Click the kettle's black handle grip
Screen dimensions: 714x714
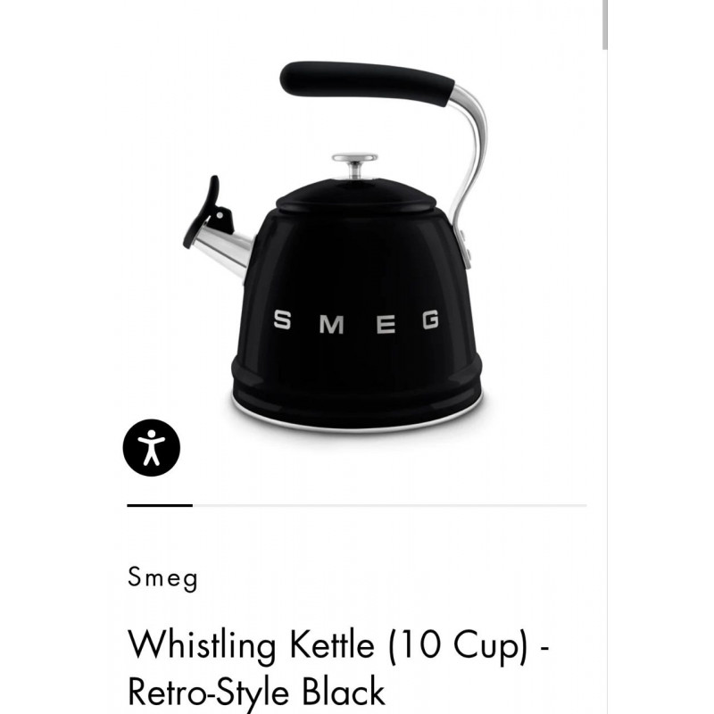pyautogui.click(x=367, y=84)
